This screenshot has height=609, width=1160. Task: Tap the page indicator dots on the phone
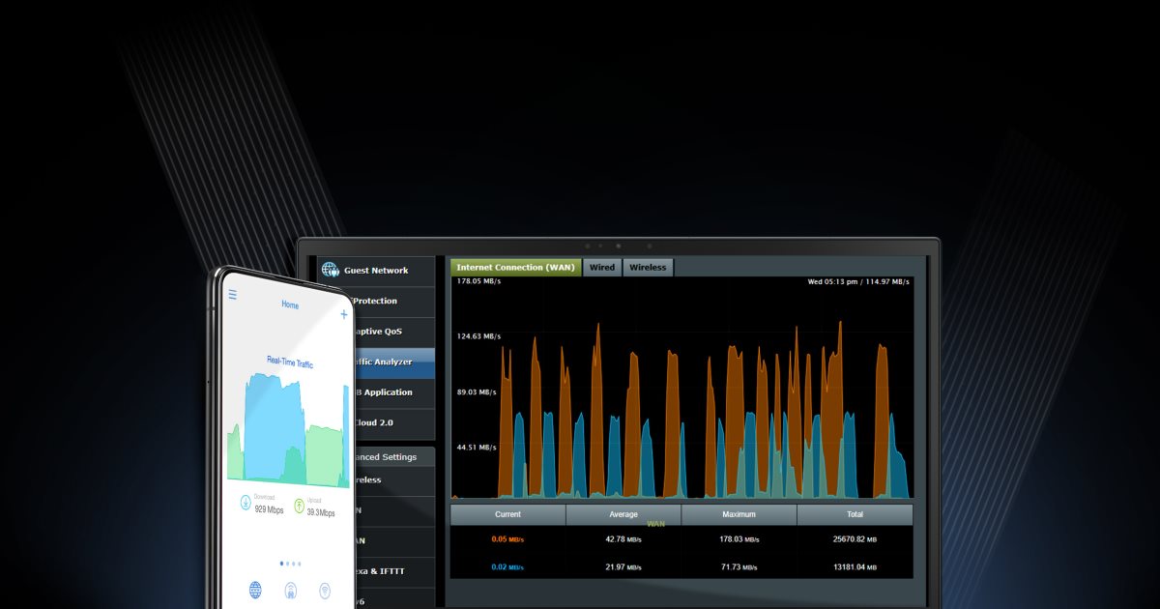[290, 563]
